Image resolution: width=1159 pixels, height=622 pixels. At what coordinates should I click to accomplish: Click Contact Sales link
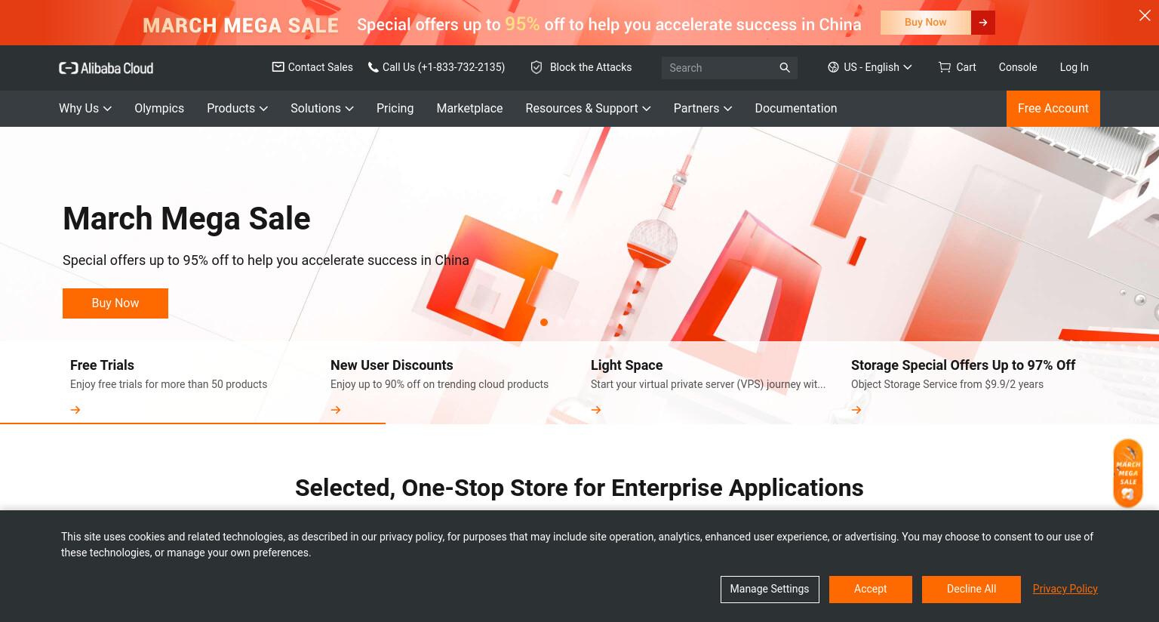click(x=320, y=67)
